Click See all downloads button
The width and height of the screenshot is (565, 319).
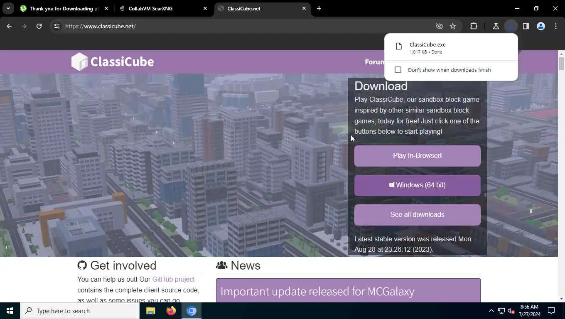click(418, 215)
